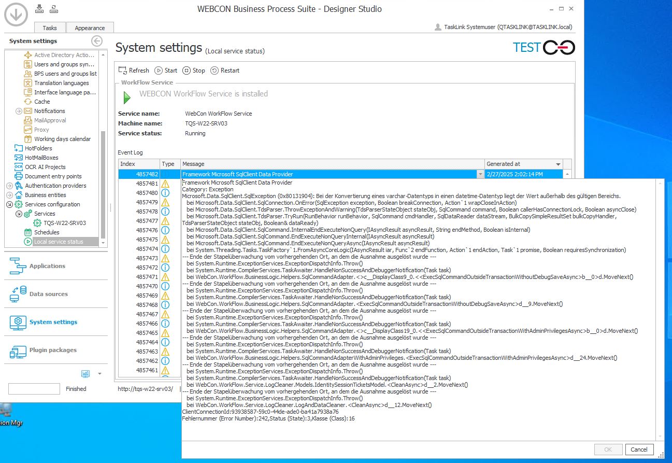Screen dimensions: 672x463
Task: Select Users and groups synchronization node
Action: click(59, 64)
